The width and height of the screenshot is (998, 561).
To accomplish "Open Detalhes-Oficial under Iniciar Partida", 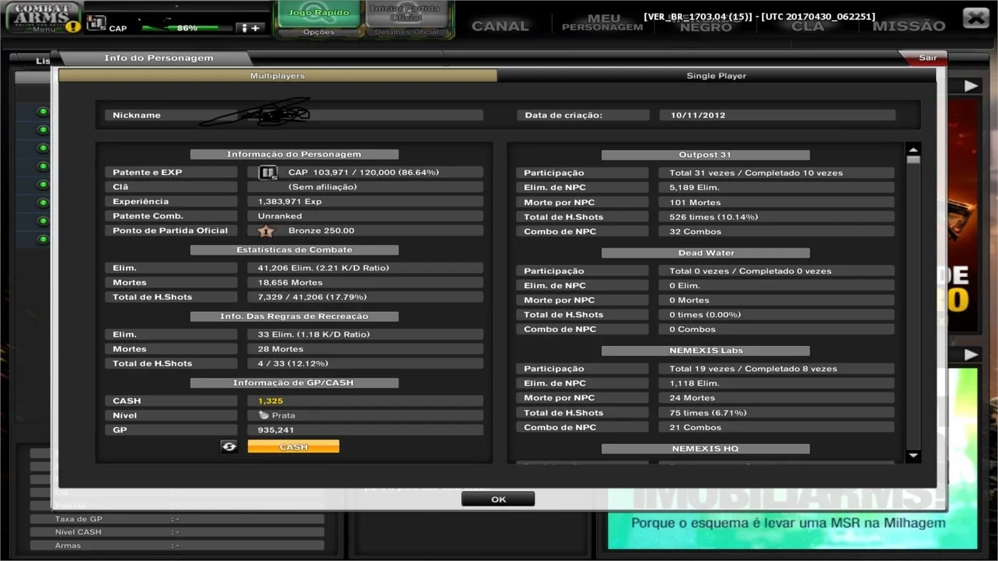I will tap(406, 32).
